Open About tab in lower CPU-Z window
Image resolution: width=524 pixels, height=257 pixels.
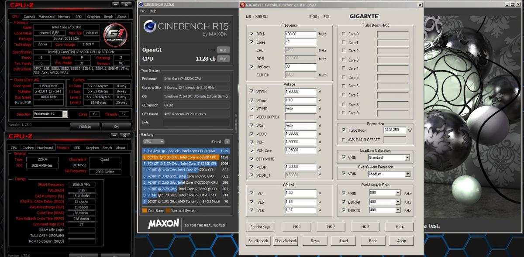121,148
